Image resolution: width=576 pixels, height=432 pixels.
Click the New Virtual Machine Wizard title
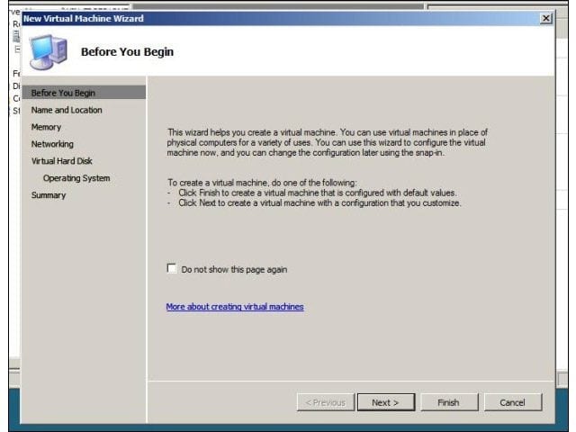84,18
